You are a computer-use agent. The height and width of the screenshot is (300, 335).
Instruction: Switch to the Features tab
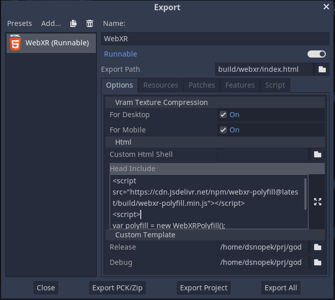point(240,85)
